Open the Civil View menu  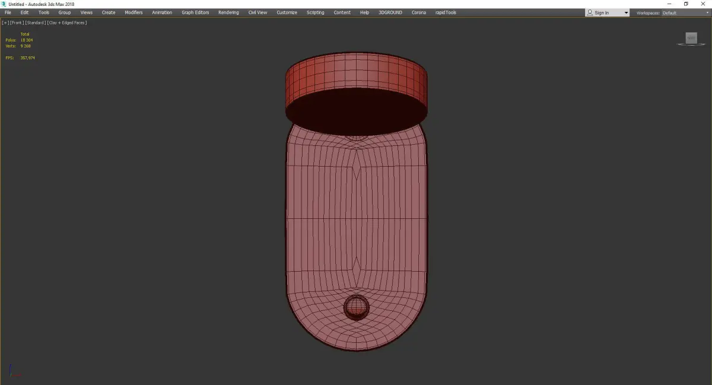click(258, 12)
